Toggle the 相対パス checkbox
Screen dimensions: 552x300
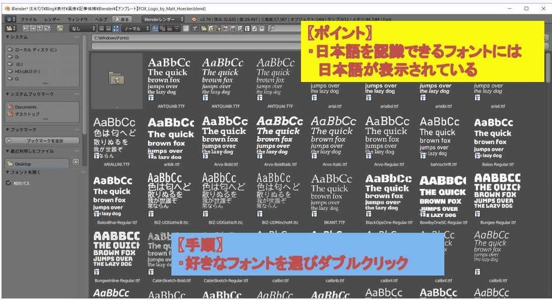tap(9, 183)
